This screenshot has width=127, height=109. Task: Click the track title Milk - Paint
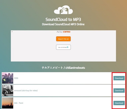pos(19,103)
